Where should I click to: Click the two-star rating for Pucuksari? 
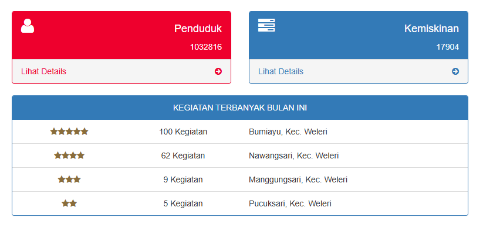(69, 203)
